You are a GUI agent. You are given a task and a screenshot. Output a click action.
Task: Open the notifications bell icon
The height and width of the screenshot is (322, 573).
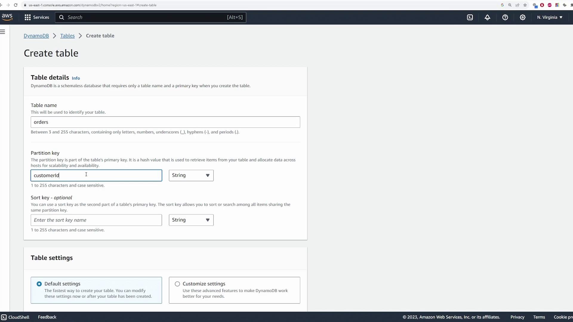tap(487, 17)
